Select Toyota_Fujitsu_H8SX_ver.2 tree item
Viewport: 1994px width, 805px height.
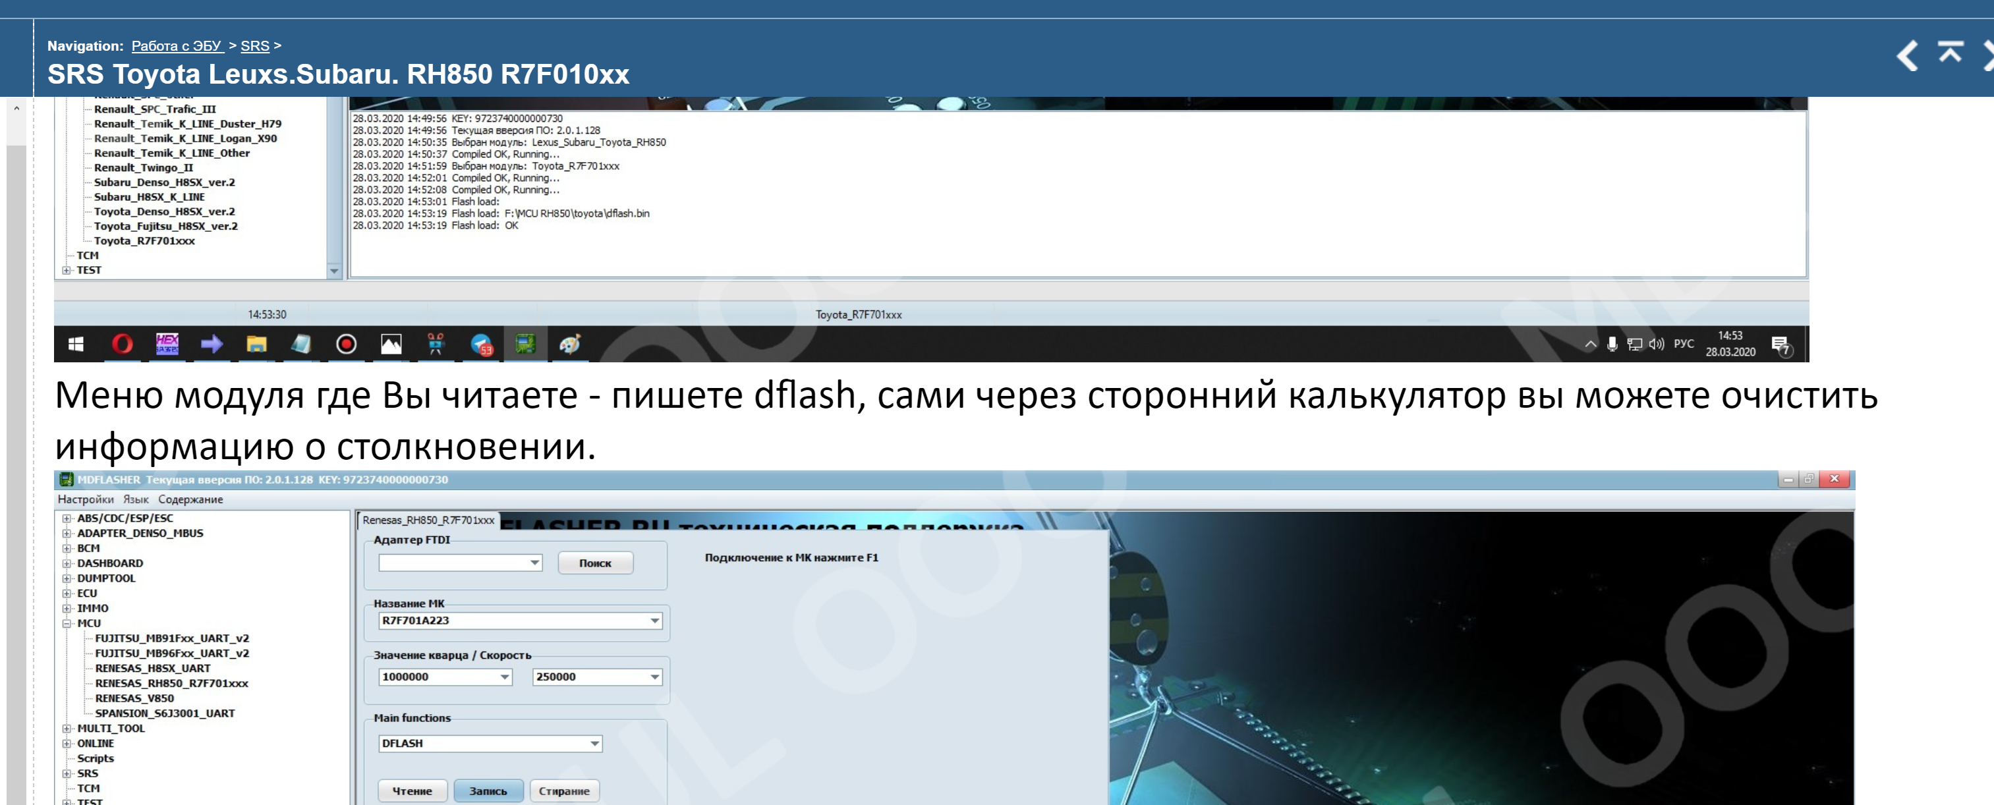[x=165, y=226]
